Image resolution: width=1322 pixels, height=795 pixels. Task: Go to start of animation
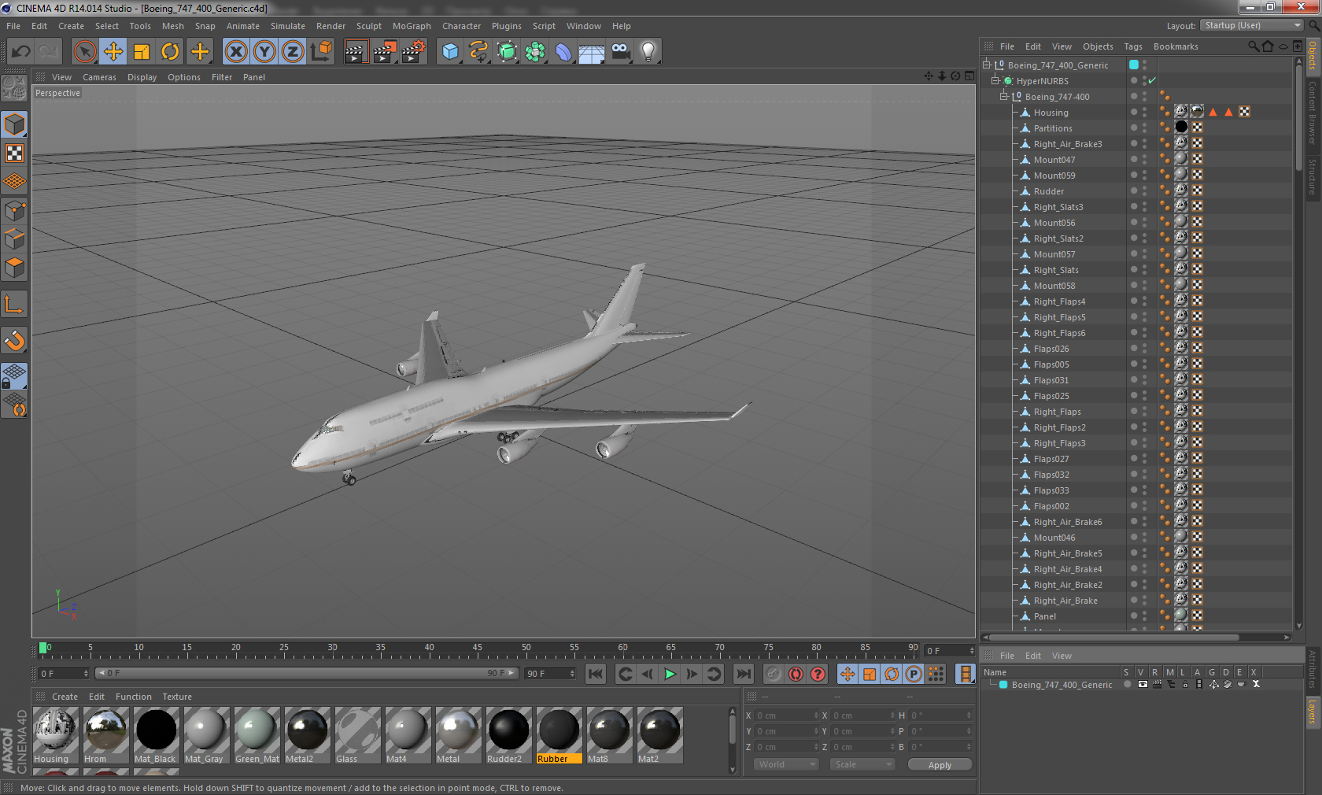coord(596,674)
